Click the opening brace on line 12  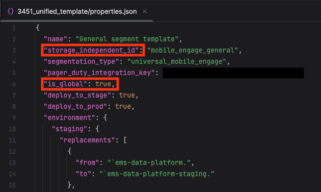coord(69,151)
